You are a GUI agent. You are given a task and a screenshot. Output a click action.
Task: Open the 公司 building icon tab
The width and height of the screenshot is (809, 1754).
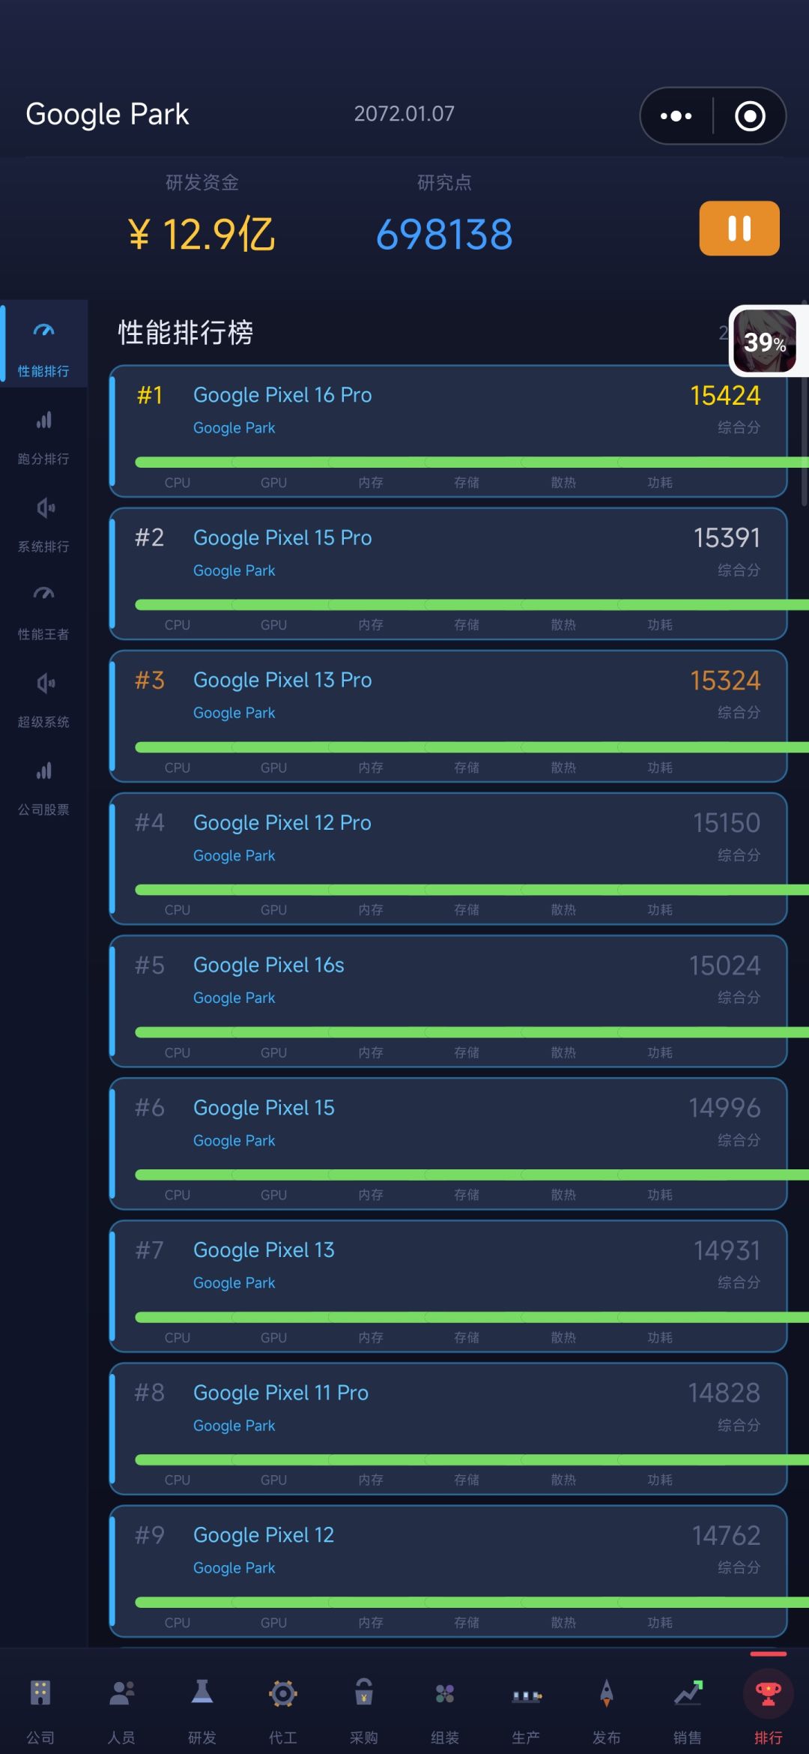40,1711
